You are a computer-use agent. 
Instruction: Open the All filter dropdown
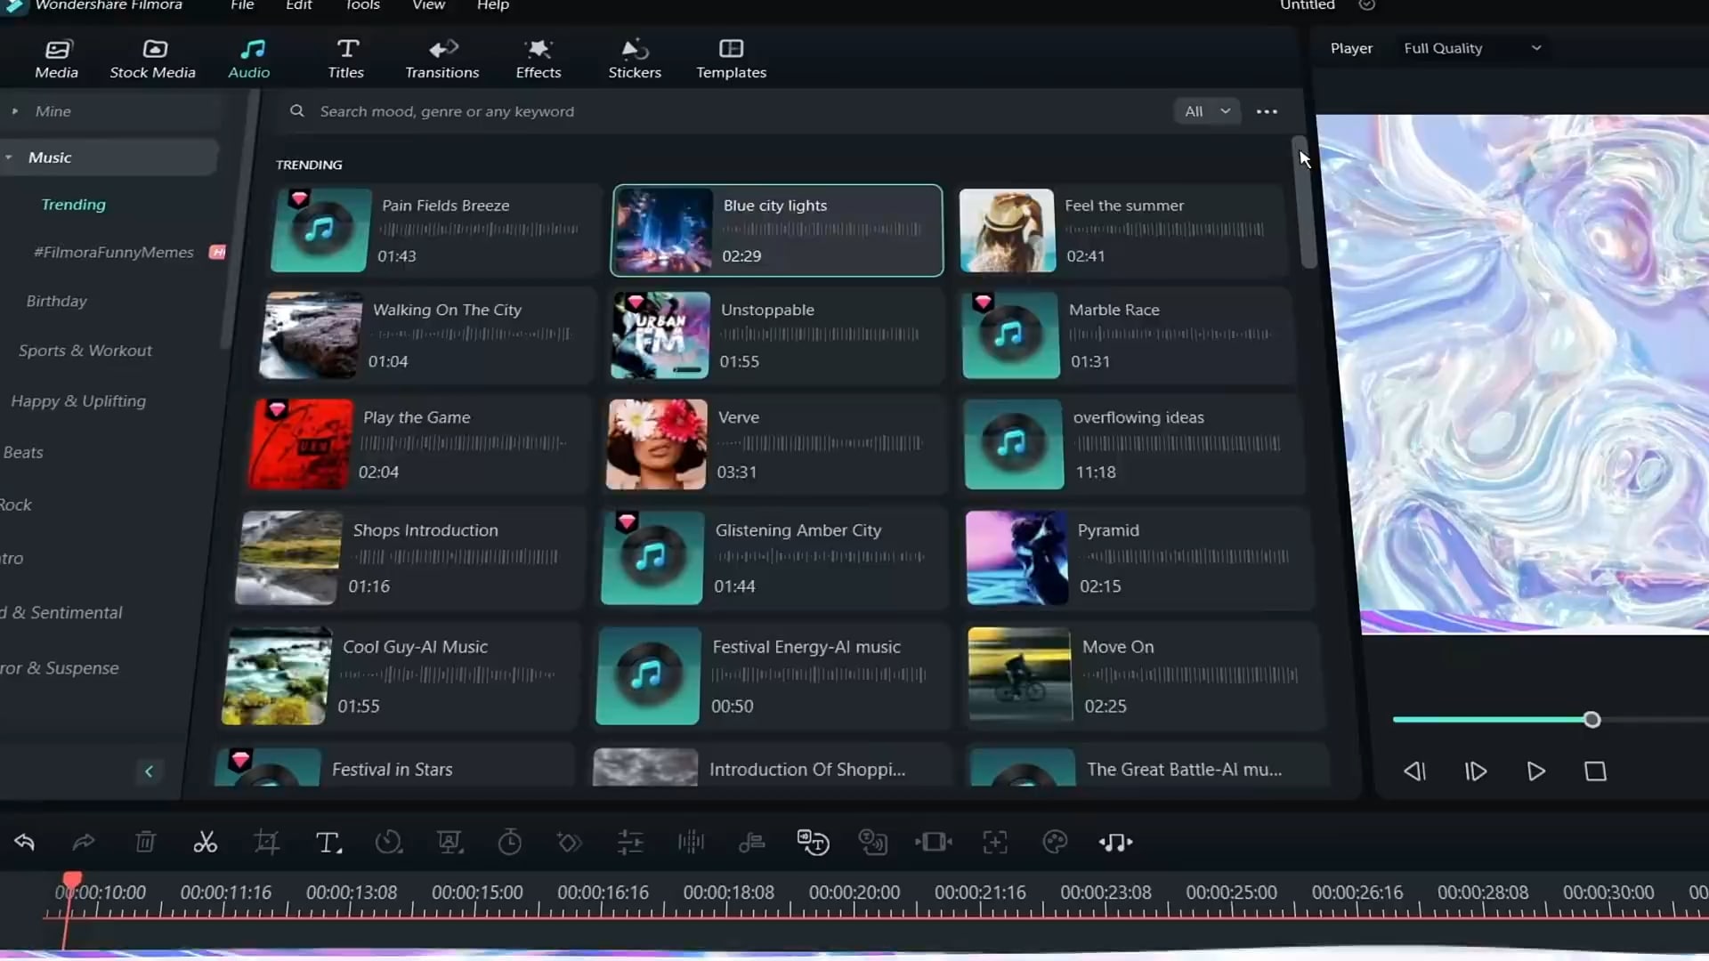[1206, 111]
